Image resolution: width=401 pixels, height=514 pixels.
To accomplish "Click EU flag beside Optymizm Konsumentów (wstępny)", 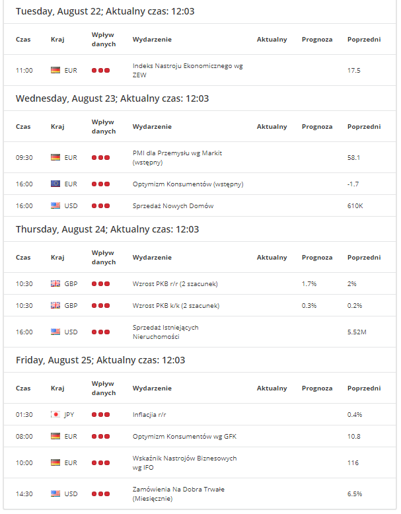I will [x=55, y=184].
